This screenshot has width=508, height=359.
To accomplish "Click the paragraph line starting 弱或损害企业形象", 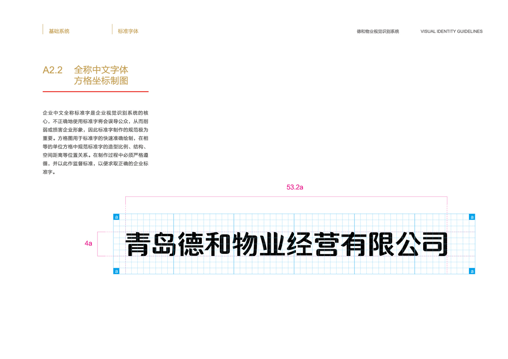I will click(x=96, y=130).
